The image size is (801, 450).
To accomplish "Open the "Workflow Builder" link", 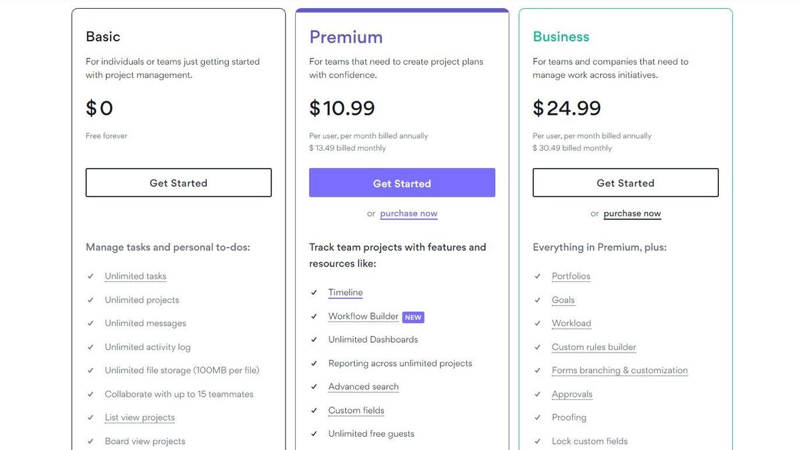I will click(x=363, y=316).
